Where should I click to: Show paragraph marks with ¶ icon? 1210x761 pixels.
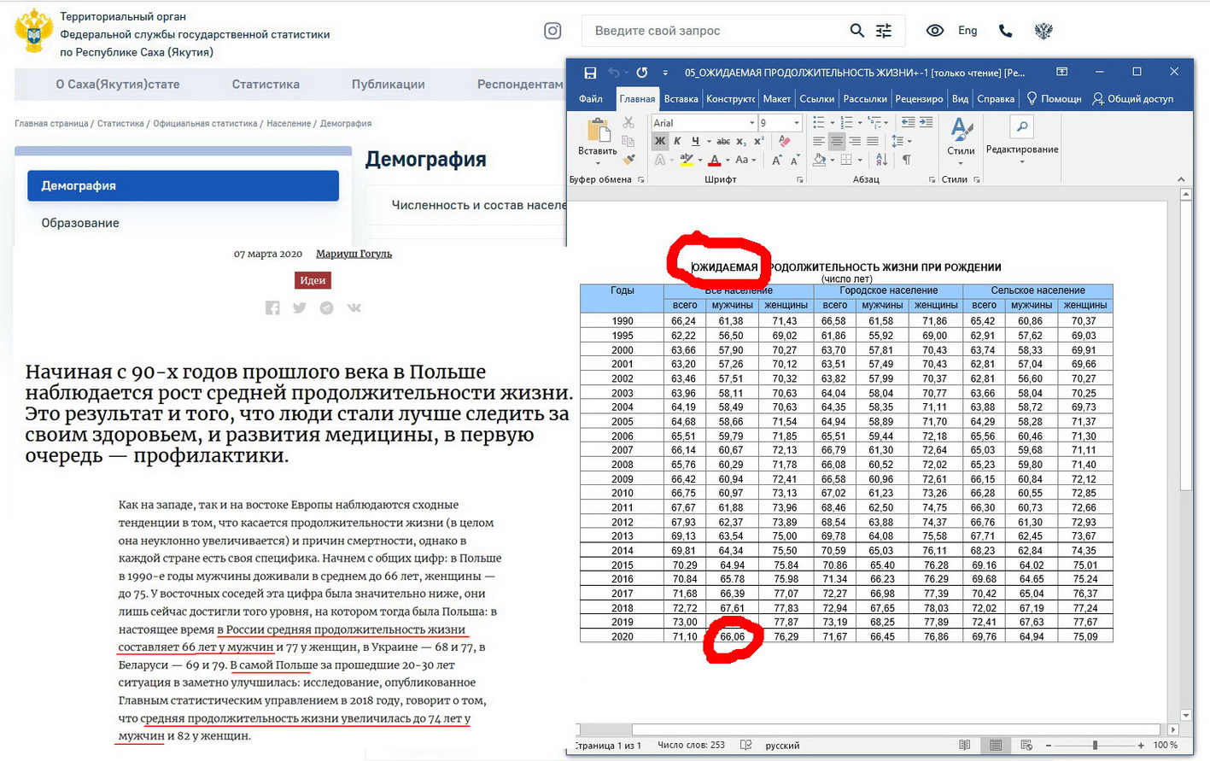point(906,160)
